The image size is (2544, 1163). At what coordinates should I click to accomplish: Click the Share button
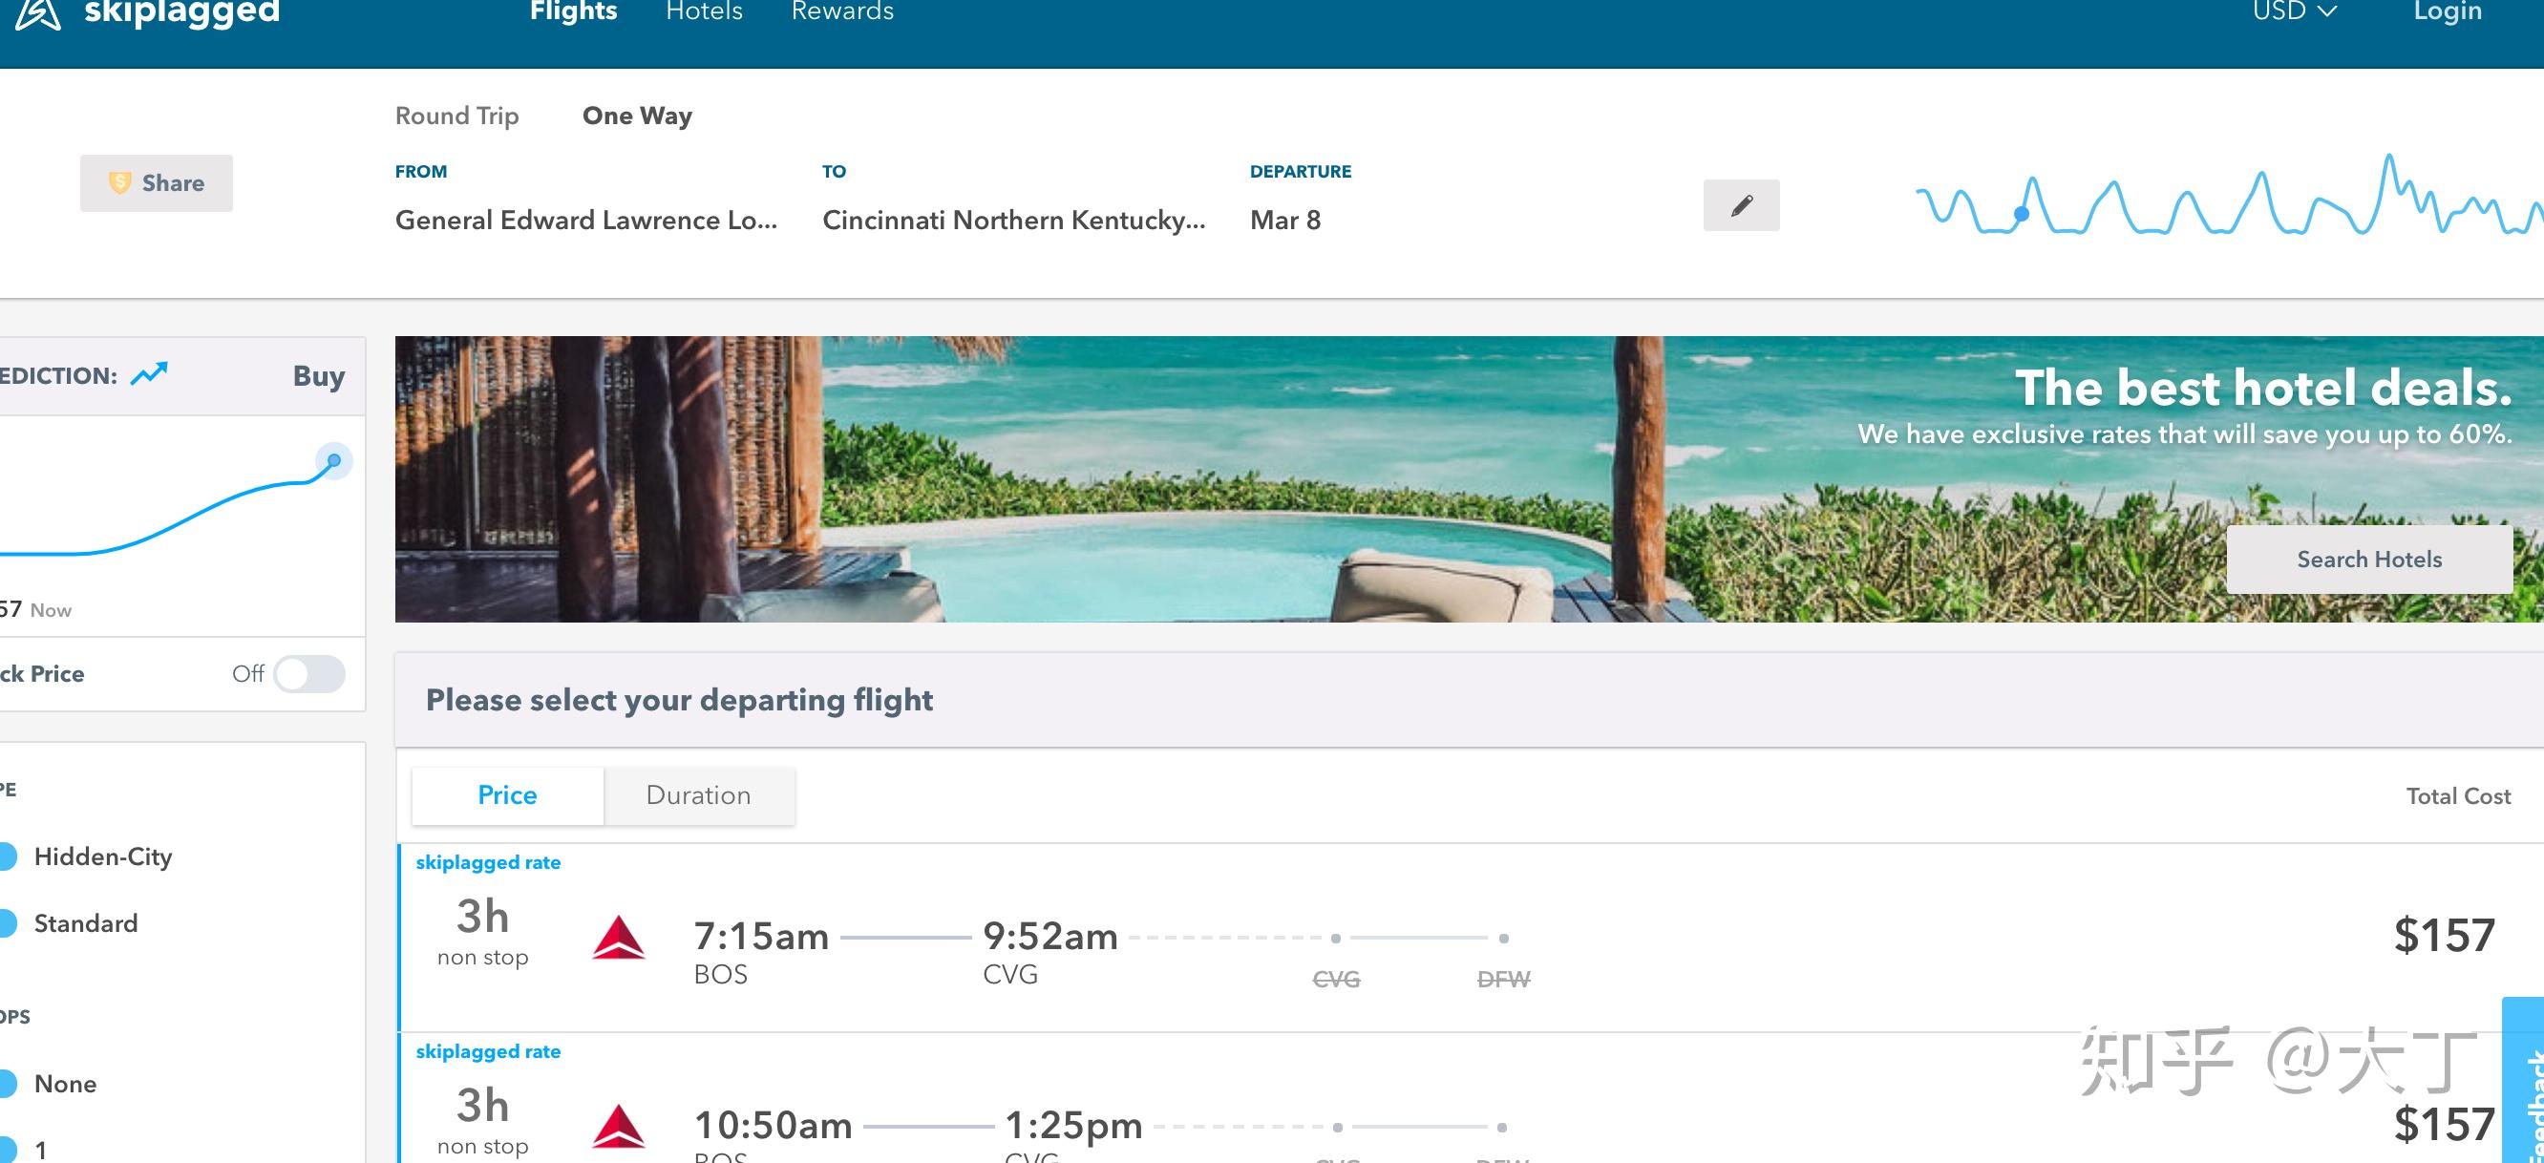156,182
